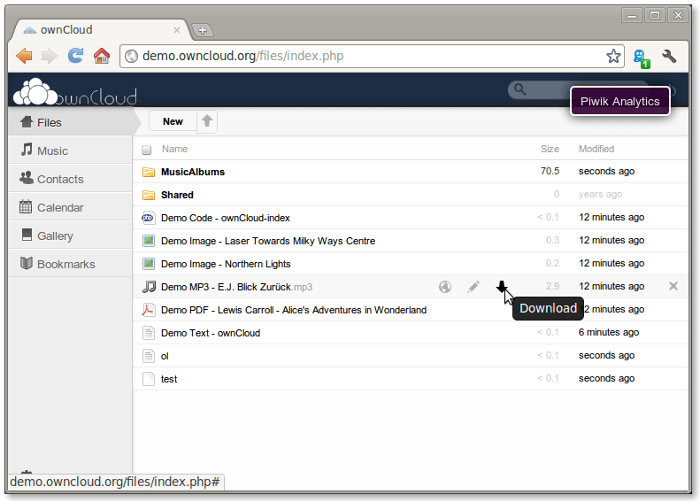Open a new browser tab
This screenshot has width=700, height=502.
click(203, 30)
